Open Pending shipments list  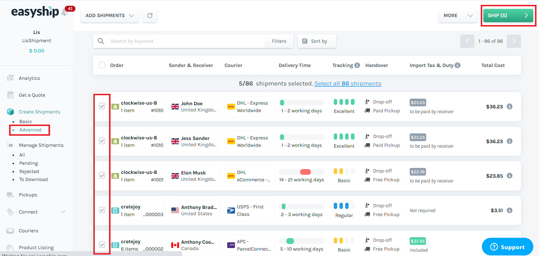(29, 163)
